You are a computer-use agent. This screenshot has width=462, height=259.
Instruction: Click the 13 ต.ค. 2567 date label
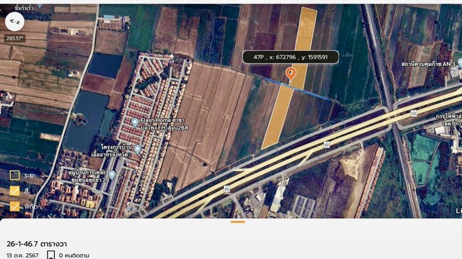tap(22, 255)
